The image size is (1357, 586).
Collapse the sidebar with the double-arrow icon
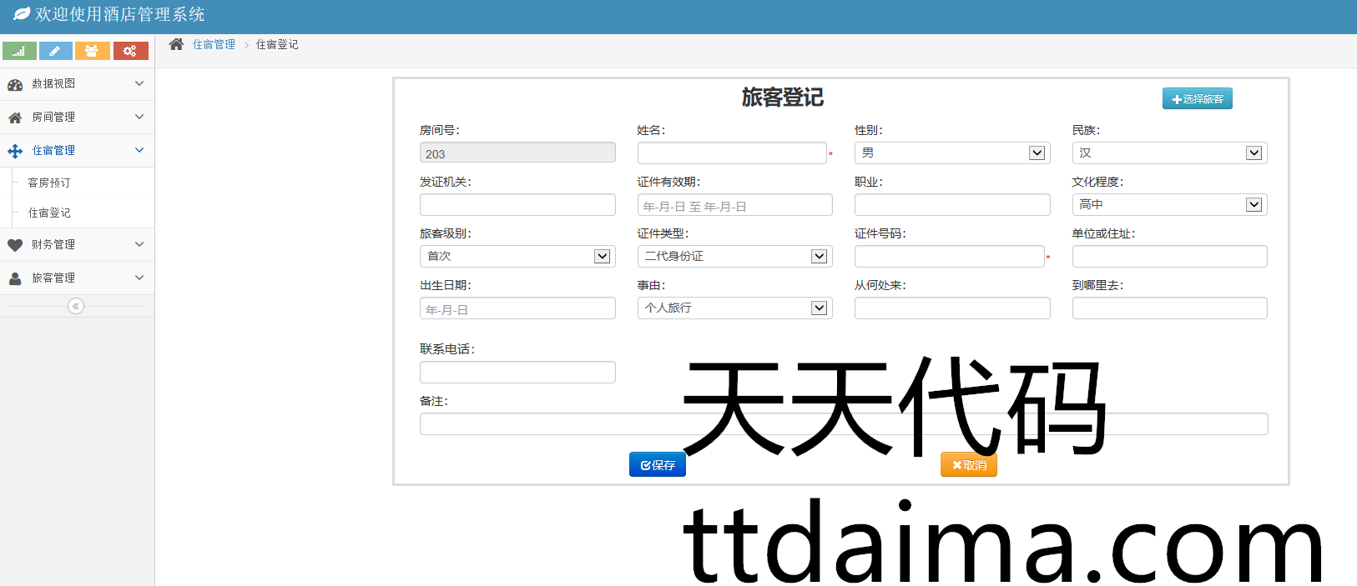pyautogui.click(x=76, y=306)
